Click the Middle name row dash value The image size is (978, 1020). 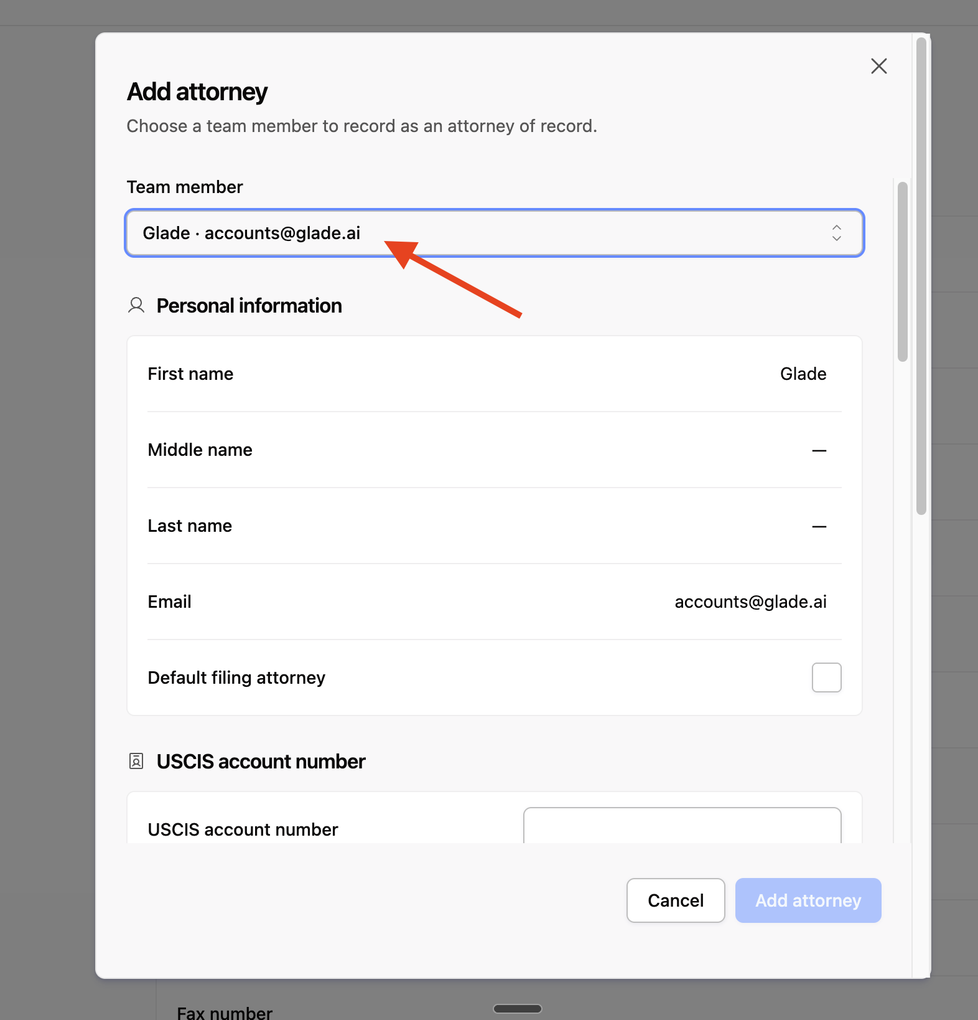click(819, 450)
